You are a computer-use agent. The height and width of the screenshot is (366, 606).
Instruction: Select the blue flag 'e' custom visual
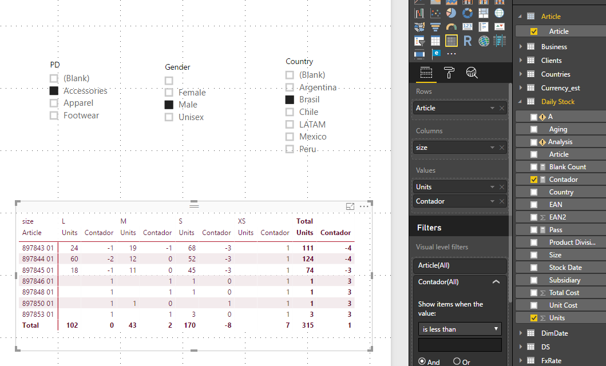[436, 54]
